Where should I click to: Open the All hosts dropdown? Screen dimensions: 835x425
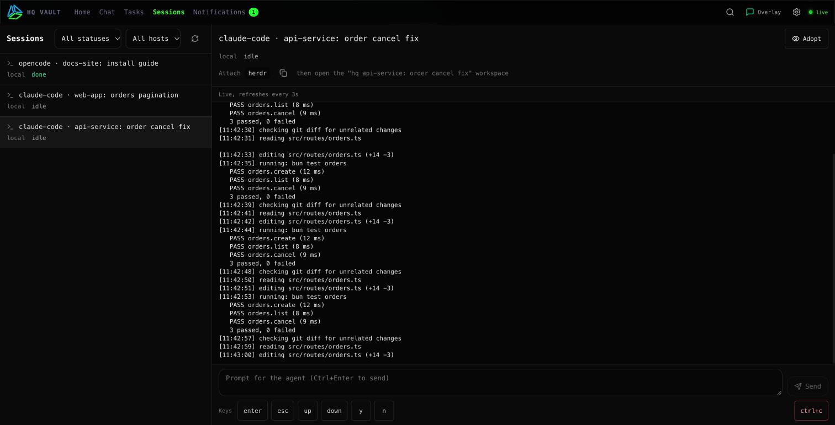(x=153, y=39)
